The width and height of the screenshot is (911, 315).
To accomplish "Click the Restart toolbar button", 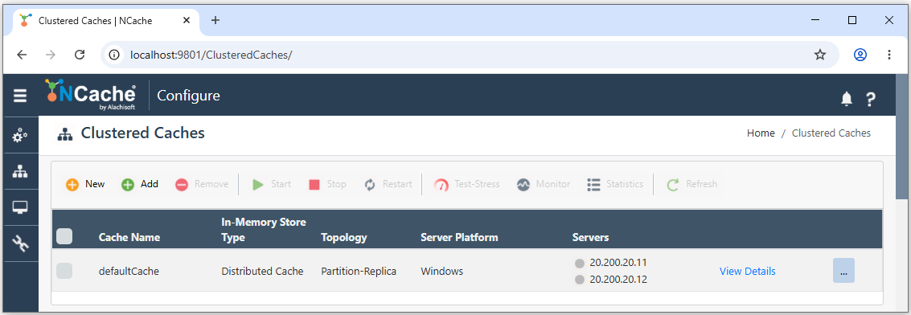I will (x=388, y=185).
